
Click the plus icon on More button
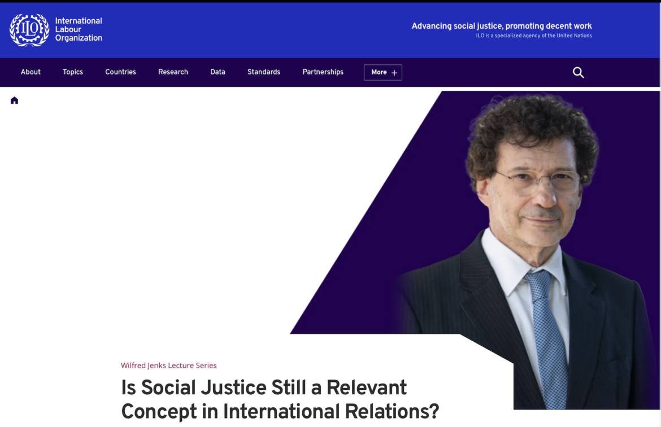(394, 73)
